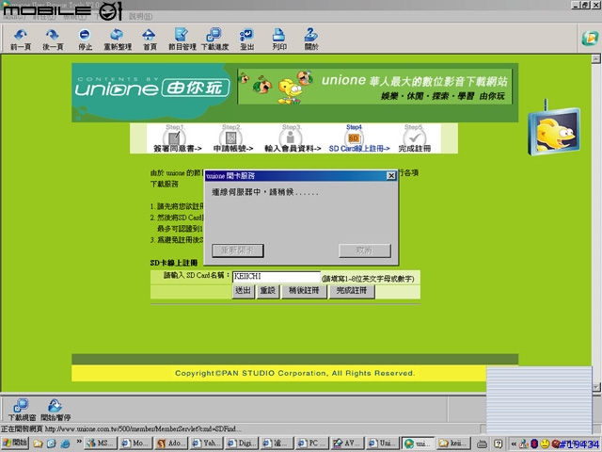Open 下載進度 download progress icon
The height and width of the screenshot is (452, 602).
pos(214,39)
